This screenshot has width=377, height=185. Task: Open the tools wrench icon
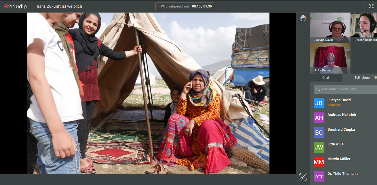pyautogui.click(x=303, y=177)
